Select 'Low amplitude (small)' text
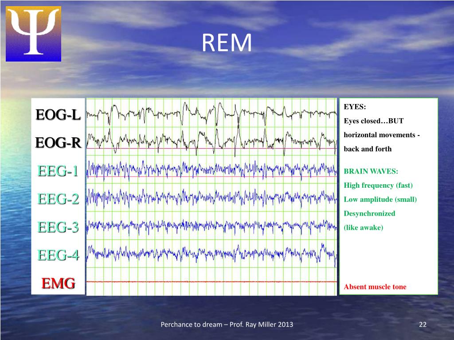Image resolution: width=454 pixels, height=340 pixels. pos(380,200)
